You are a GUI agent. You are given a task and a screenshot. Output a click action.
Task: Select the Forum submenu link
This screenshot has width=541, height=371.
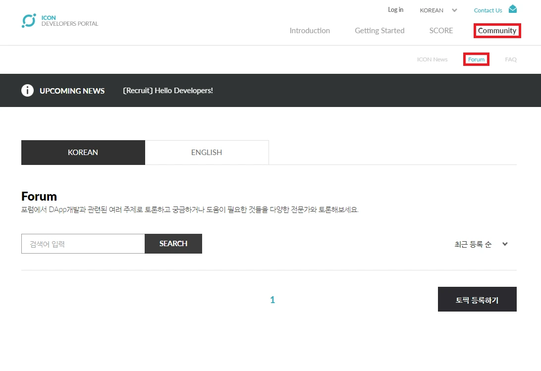coord(476,59)
